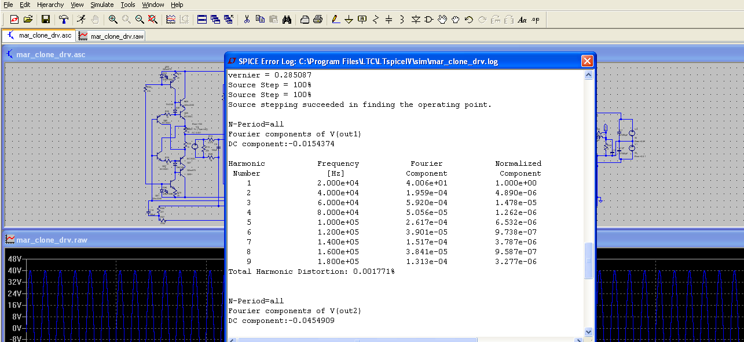Autorange the plot axes icon
Image resolution: width=744 pixels, height=342 pixels.
coord(171,19)
